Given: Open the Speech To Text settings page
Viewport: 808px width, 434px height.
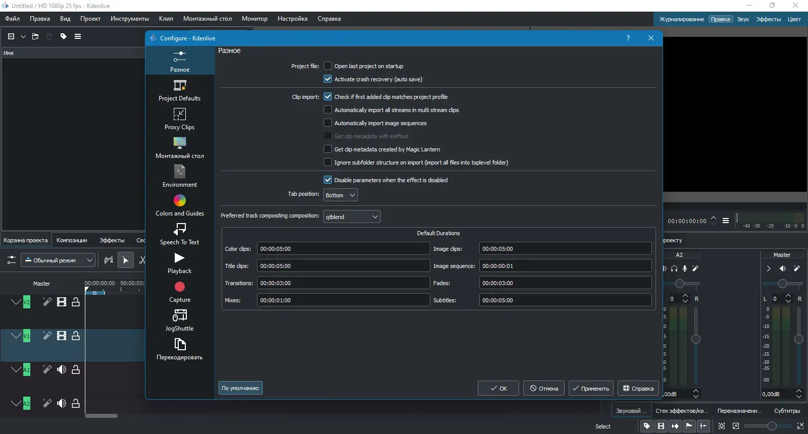Looking at the screenshot, I should (x=180, y=234).
